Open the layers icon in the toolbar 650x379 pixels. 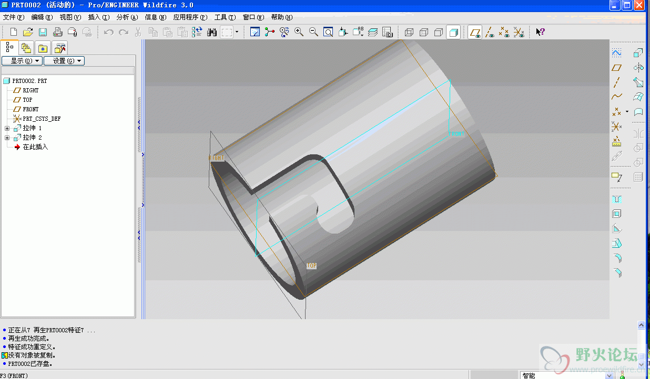[373, 32]
